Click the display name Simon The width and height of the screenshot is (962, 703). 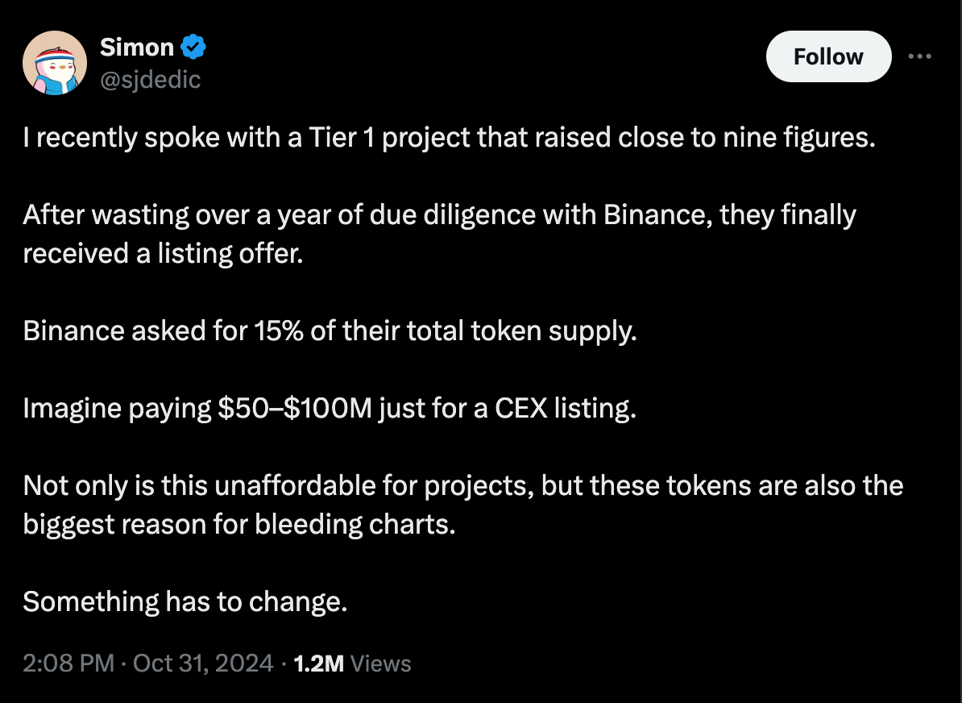(135, 47)
